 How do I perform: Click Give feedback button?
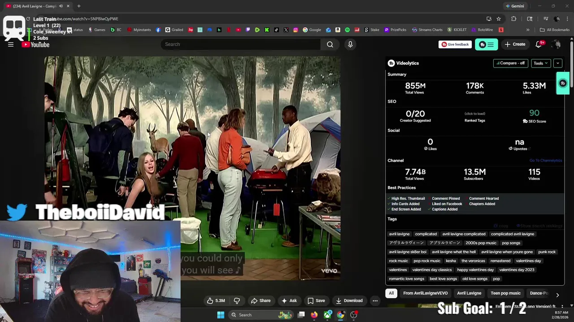(x=455, y=44)
